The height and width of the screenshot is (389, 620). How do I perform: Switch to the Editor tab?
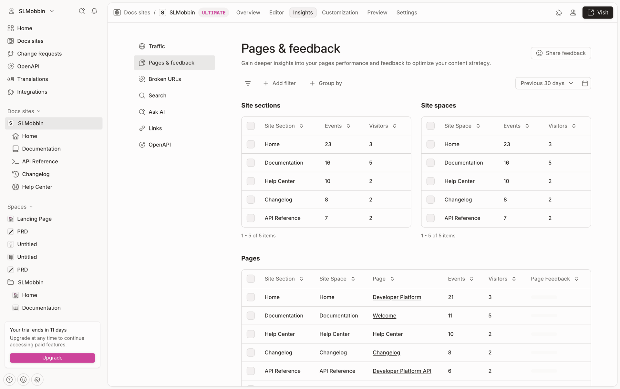(276, 12)
